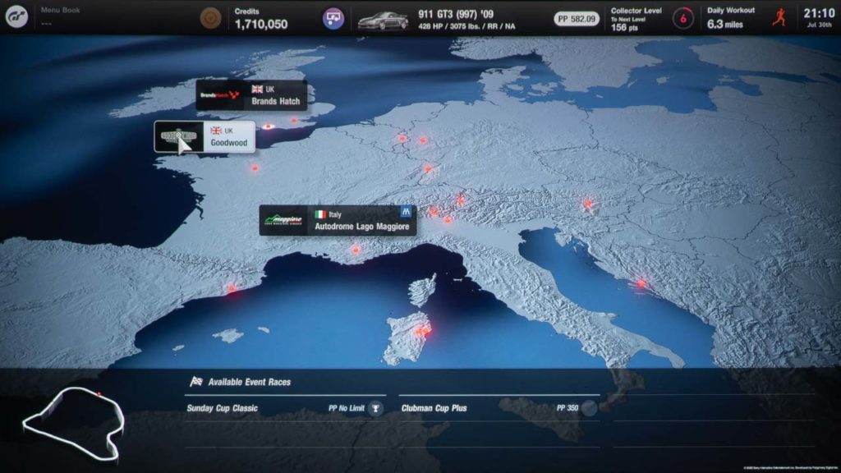The width and height of the screenshot is (841, 473).
Task: Click the Jul 30th date
Action: [x=819, y=25]
